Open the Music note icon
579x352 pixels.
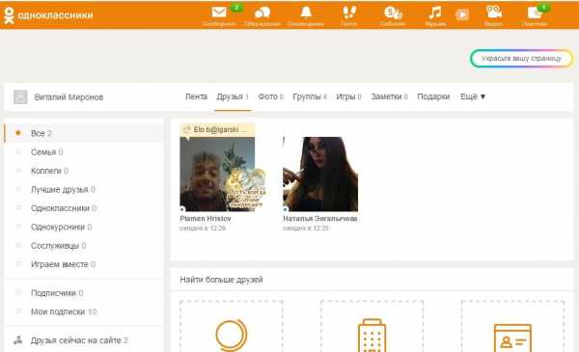(x=435, y=13)
